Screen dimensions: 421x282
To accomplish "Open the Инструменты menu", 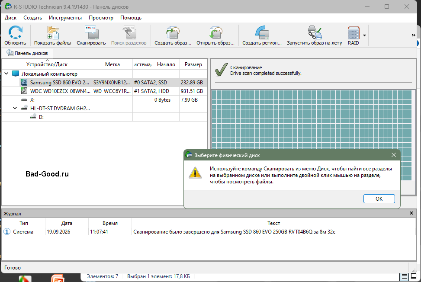I will tap(65, 18).
